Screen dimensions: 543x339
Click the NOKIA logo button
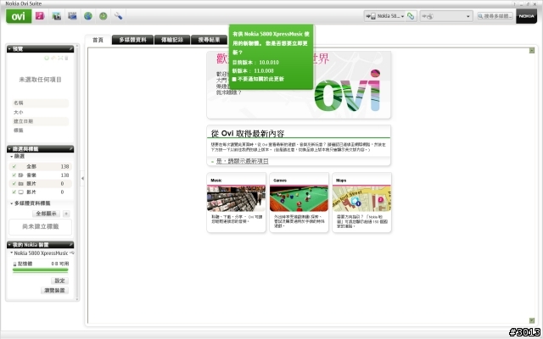click(x=526, y=16)
